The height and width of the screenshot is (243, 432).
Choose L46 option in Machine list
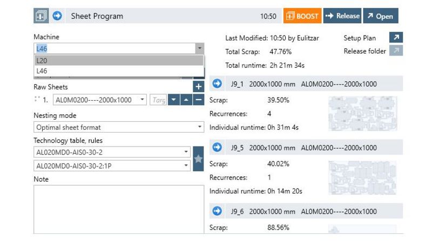(x=119, y=71)
